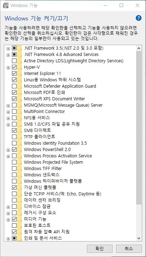The image size is (146, 257).
Task: Expand .NET Framework 4.8 Advanced Services node
Action: 8,55
